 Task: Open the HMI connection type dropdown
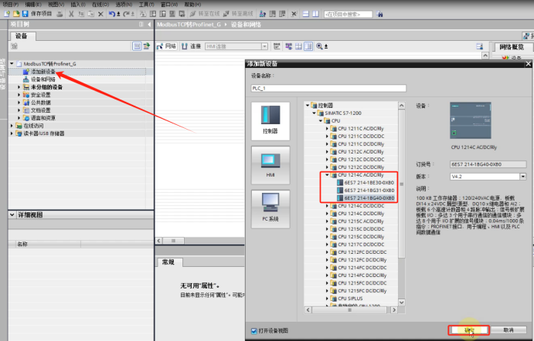tap(264, 46)
